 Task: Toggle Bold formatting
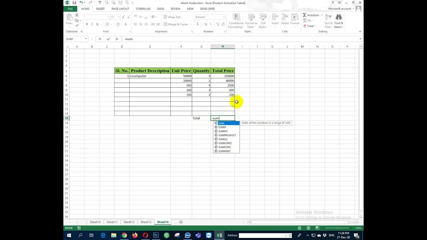click(x=87, y=24)
